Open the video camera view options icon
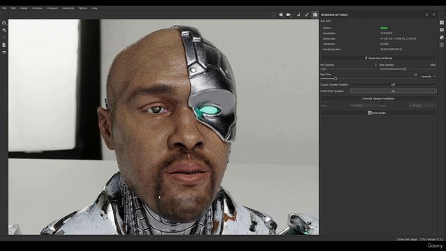Screen dimensions: 446x251 click(289, 15)
